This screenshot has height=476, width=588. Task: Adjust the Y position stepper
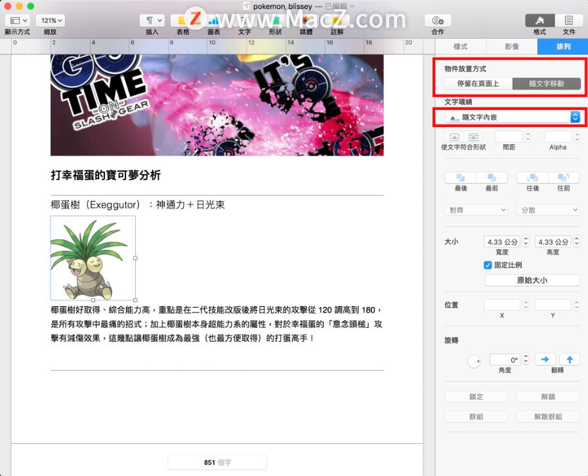(577, 305)
